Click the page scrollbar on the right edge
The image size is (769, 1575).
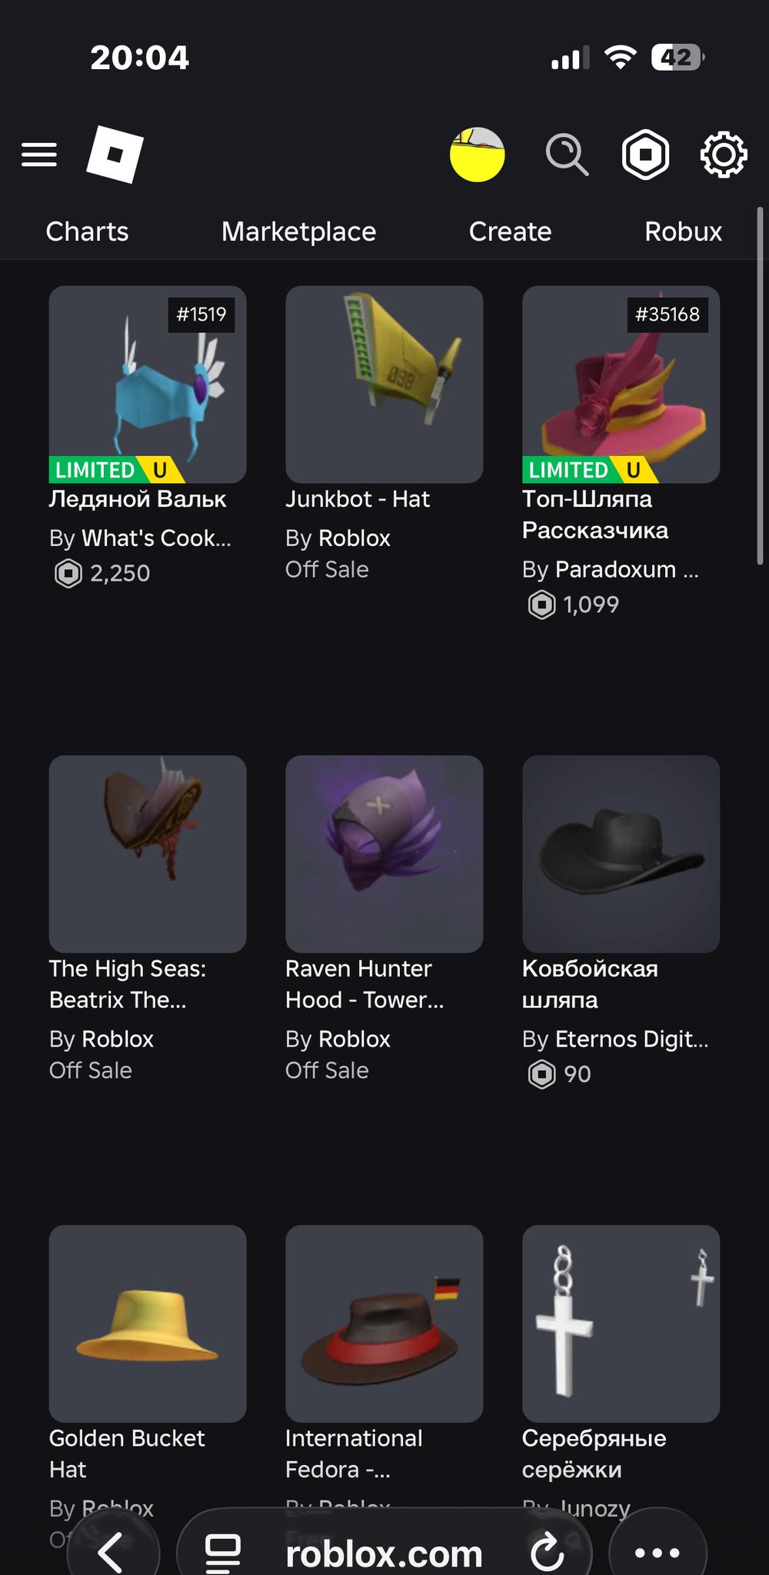(760, 385)
